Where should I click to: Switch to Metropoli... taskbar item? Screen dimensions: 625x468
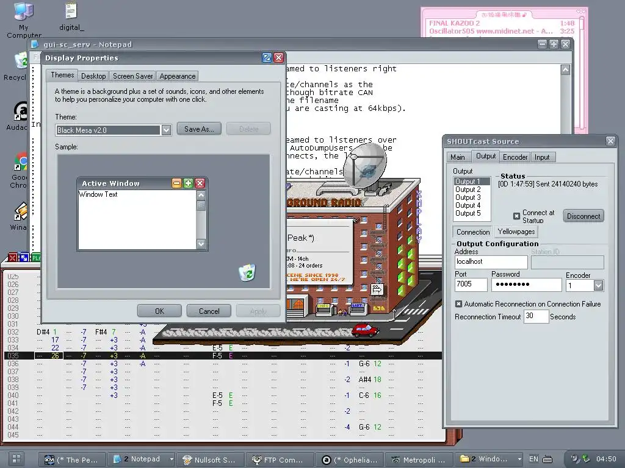click(x=420, y=459)
